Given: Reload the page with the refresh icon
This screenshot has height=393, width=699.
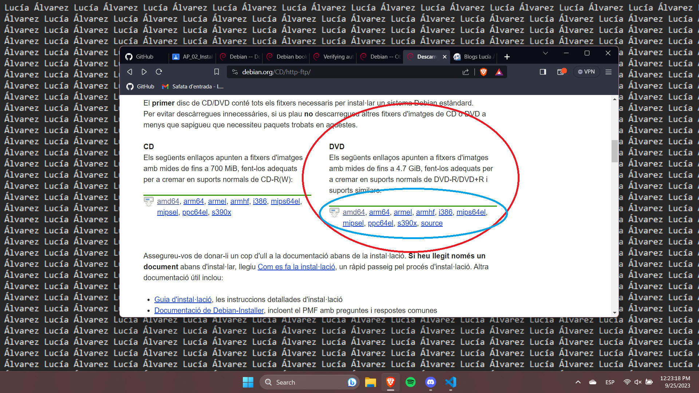Looking at the screenshot, I should (x=159, y=72).
